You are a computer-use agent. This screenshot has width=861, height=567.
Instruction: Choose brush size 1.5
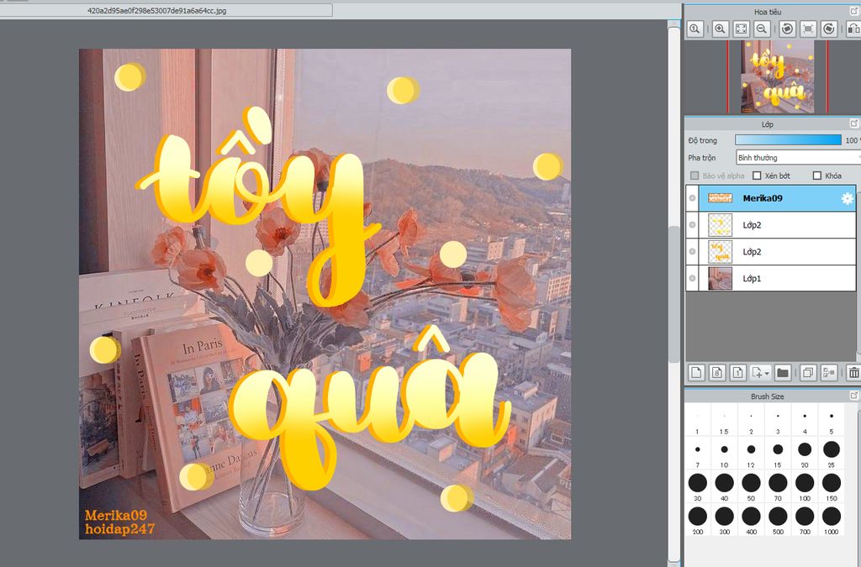[724, 421]
